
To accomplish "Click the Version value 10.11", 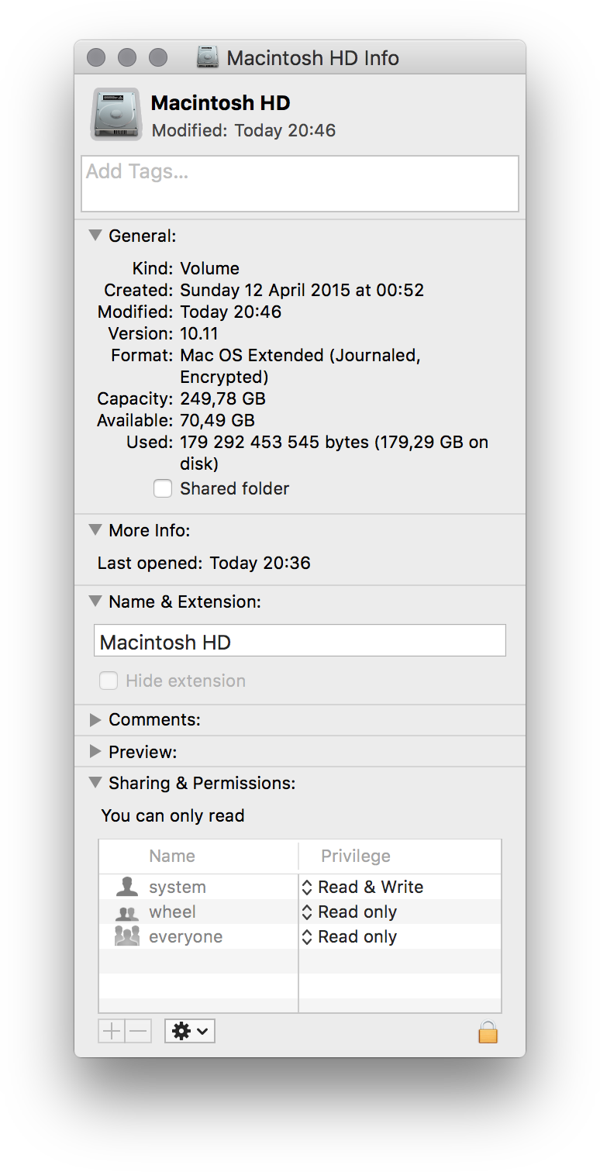I will pyautogui.click(x=199, y=333).
